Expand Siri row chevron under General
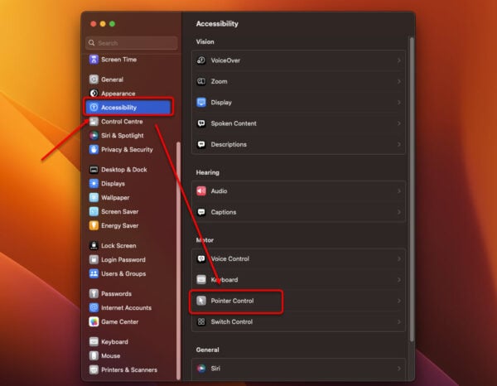This screenshot has width=497, height=386. 399,369
